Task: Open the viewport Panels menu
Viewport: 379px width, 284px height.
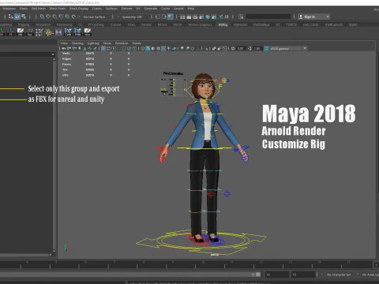Action: 137,43
